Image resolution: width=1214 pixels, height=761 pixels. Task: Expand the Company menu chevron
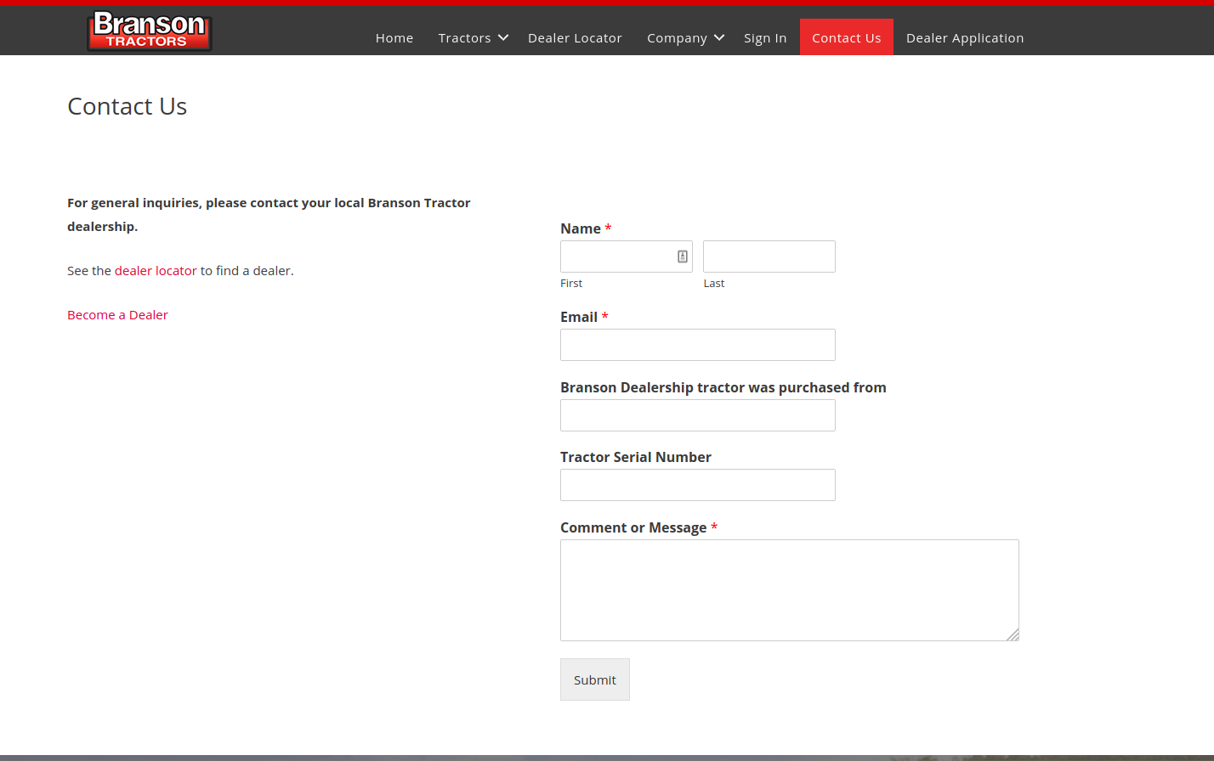coord(719,37)
